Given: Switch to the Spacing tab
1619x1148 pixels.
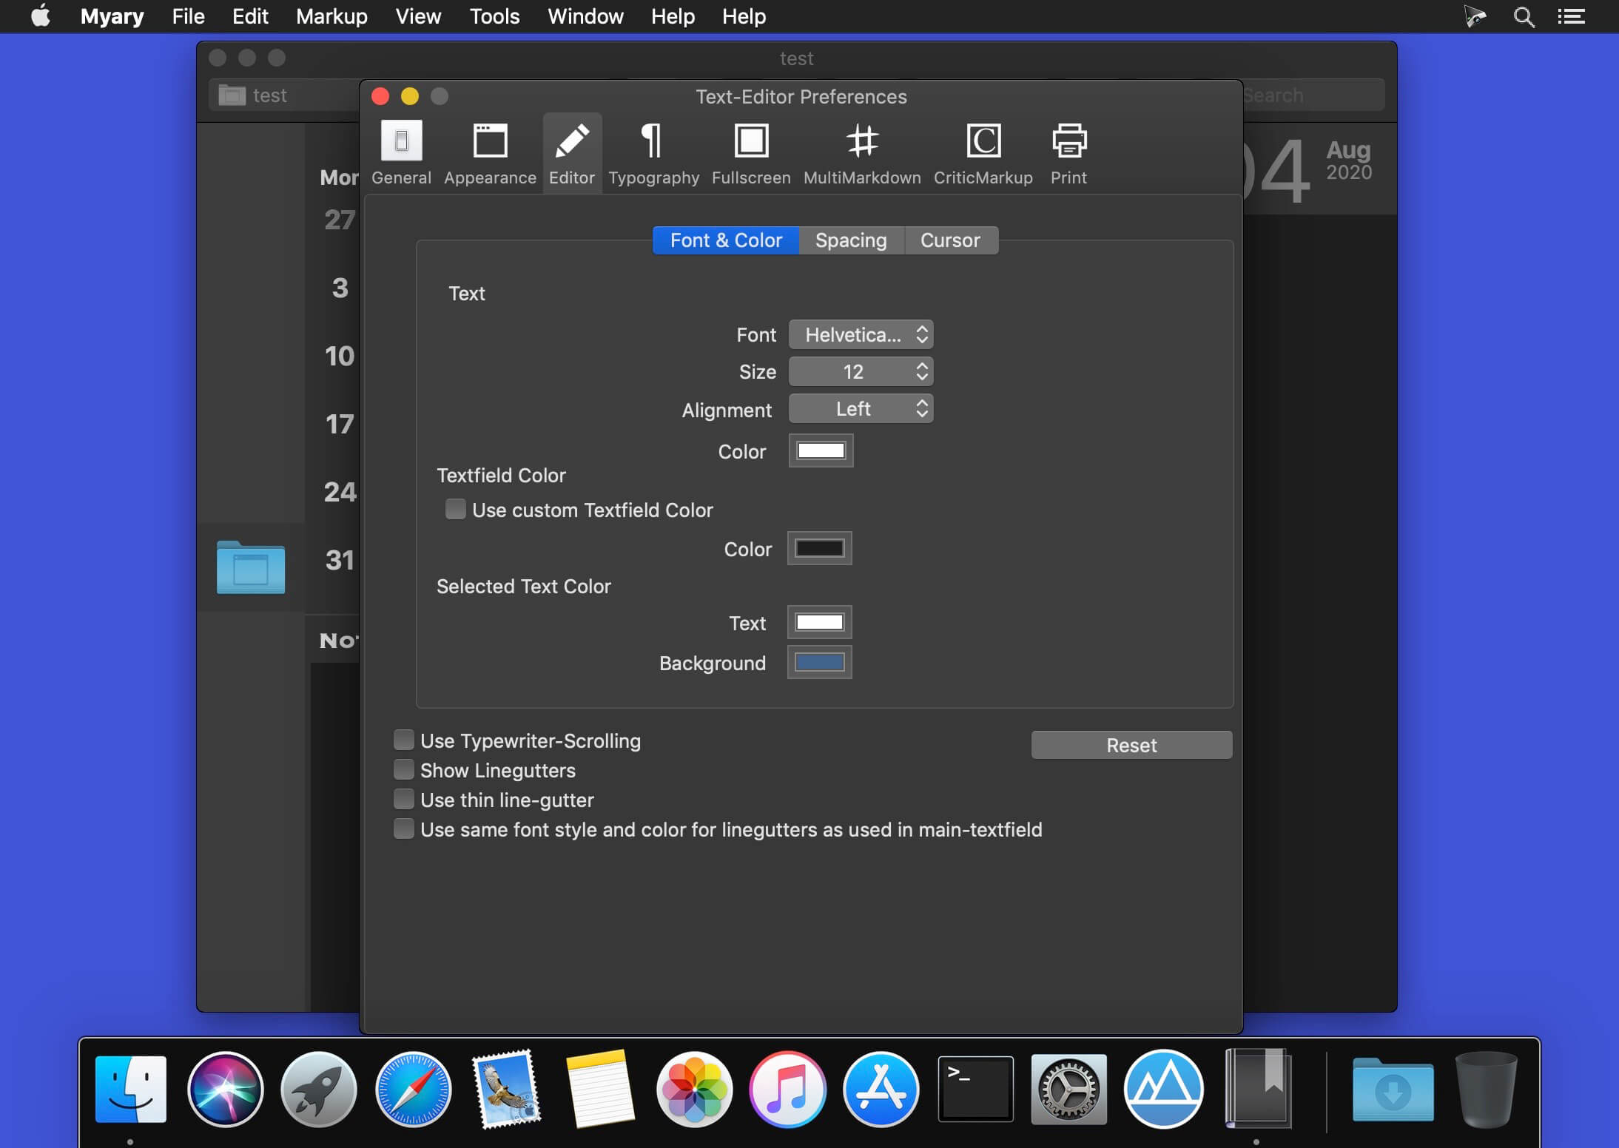Looking at the screenshot, I should [851, 240].
